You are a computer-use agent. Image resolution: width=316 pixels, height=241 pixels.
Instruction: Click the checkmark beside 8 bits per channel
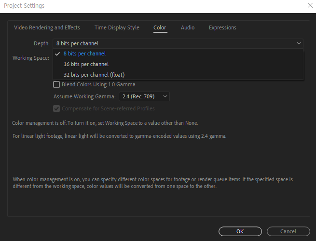(x=57, y=54)
